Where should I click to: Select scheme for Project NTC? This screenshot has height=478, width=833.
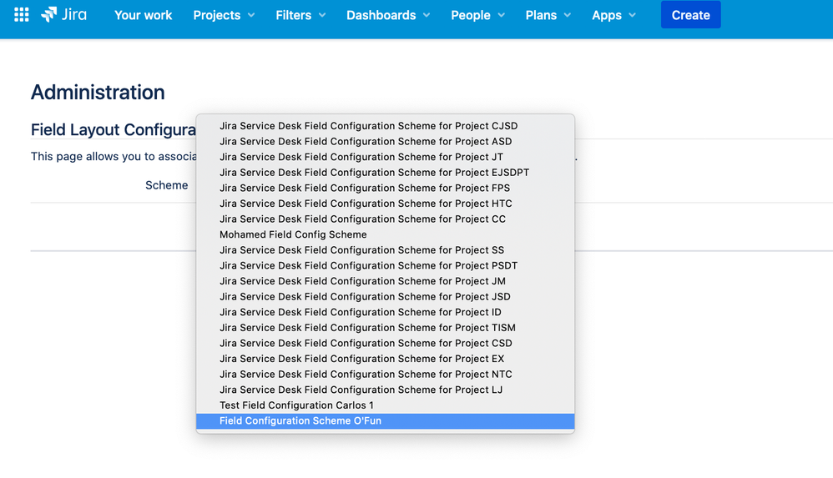pyautogui.click(x=385, y=374)
